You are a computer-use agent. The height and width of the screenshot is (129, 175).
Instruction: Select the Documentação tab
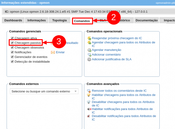(146, 20)
